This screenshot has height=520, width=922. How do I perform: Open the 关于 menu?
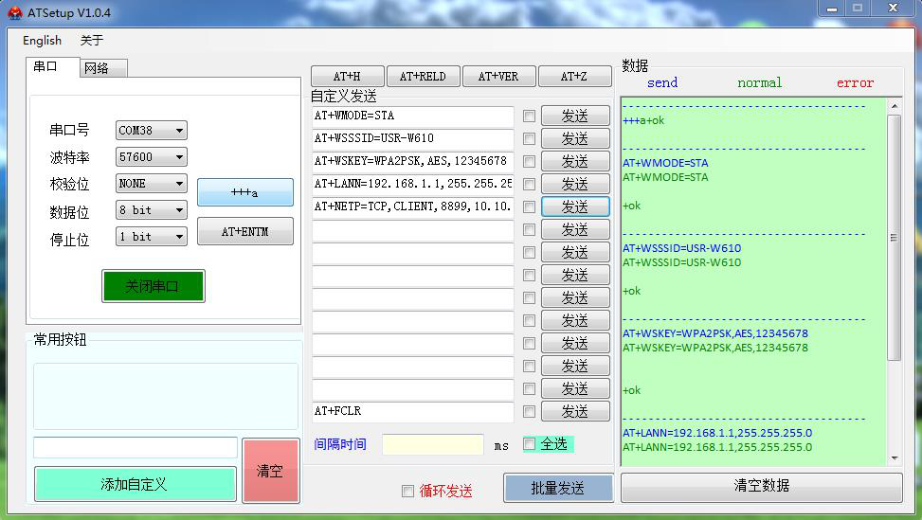(92, 41)
